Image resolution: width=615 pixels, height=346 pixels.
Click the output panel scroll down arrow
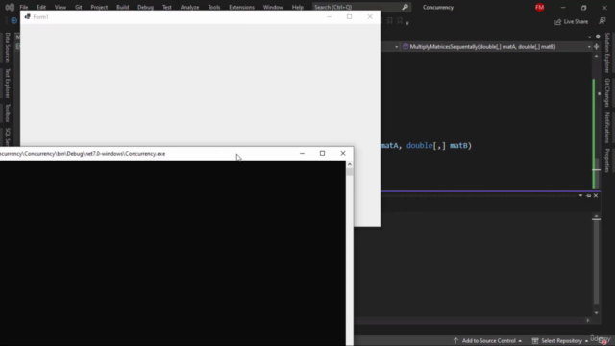(x=596, y=313)
